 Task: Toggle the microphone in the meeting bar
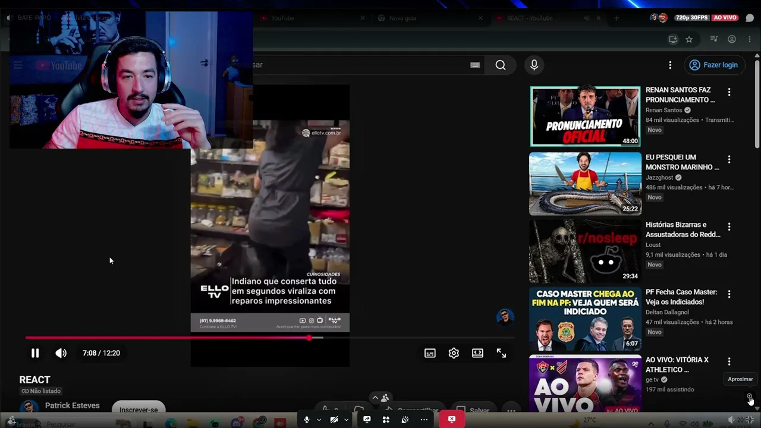coord(307,420)
